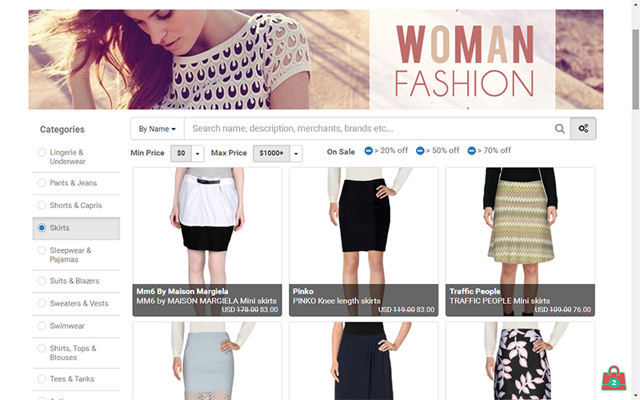Click the Woman Fashion banner

pos(316,59)
